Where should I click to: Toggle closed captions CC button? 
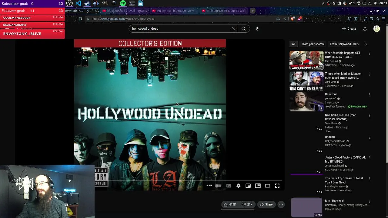[229, 186]
